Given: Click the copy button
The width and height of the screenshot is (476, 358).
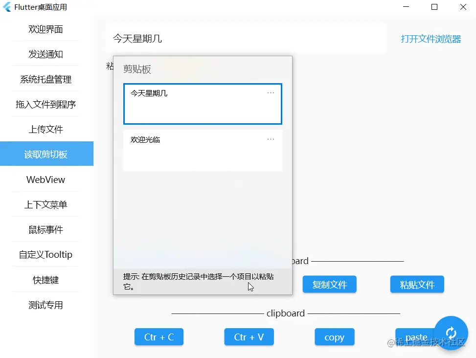Looking at the screenshot, I should 335,337.
